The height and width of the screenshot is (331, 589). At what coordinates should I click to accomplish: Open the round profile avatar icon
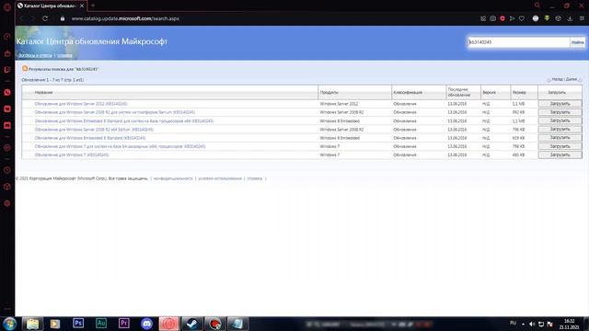536,18
